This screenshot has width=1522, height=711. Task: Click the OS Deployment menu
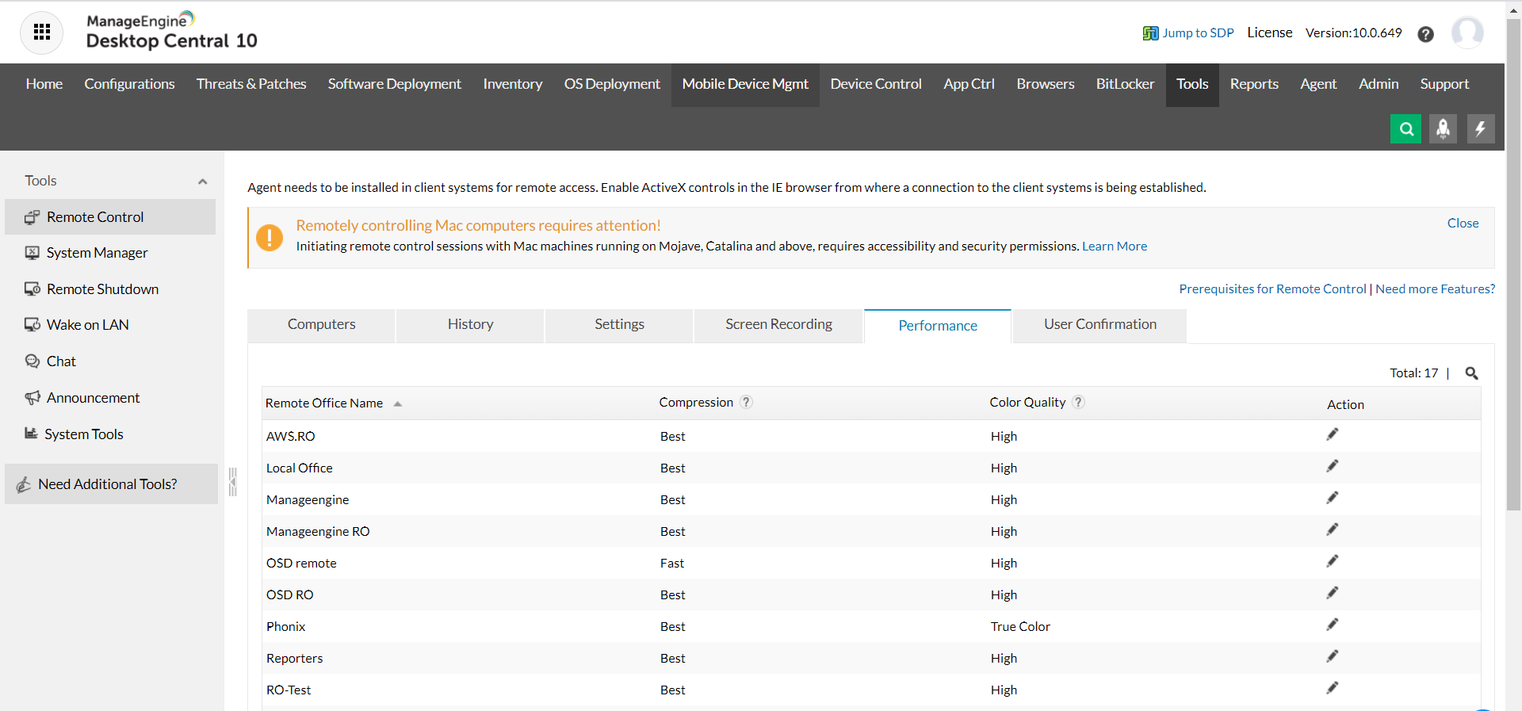pyautogui.click(x=612, y=84)
